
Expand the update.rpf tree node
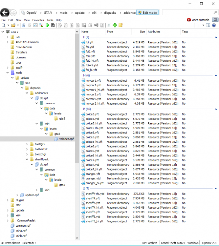[x=17, y=195]
